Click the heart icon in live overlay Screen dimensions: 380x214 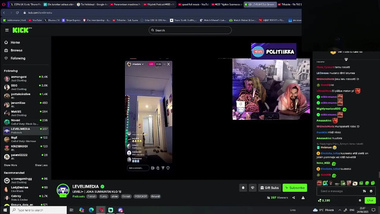168,168
